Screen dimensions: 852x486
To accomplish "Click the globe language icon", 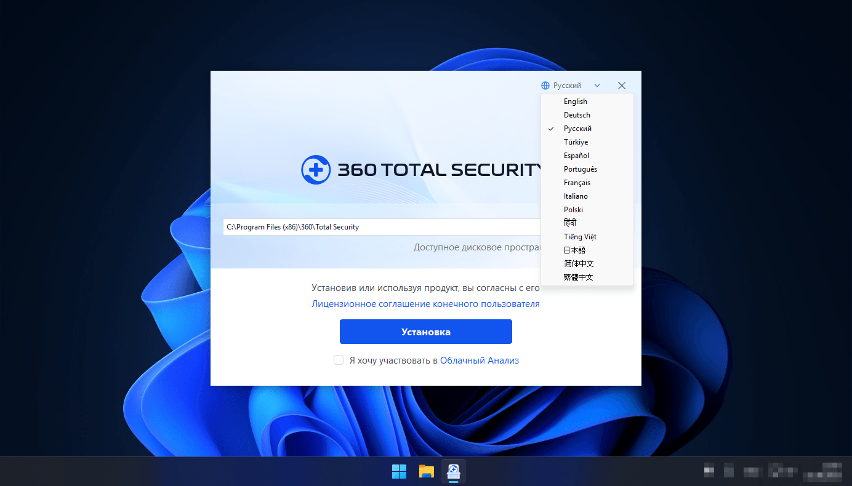I will tap(545, 86).
